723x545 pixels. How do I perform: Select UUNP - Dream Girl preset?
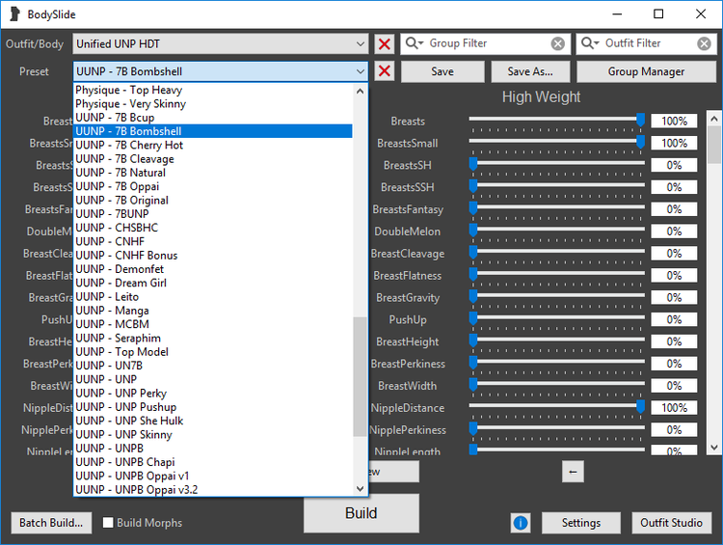coord(213,283)
